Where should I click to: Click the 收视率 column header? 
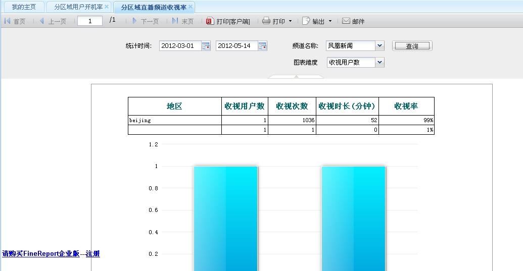[x=406, y=106]
